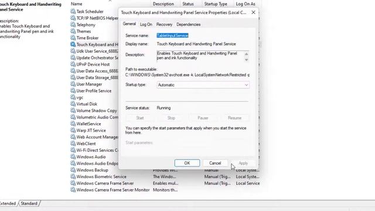375x211 pixels.
Task: Click the gear icon beside Touch Keyboard service
Action: pyautogui.click(x=73, y=45)
